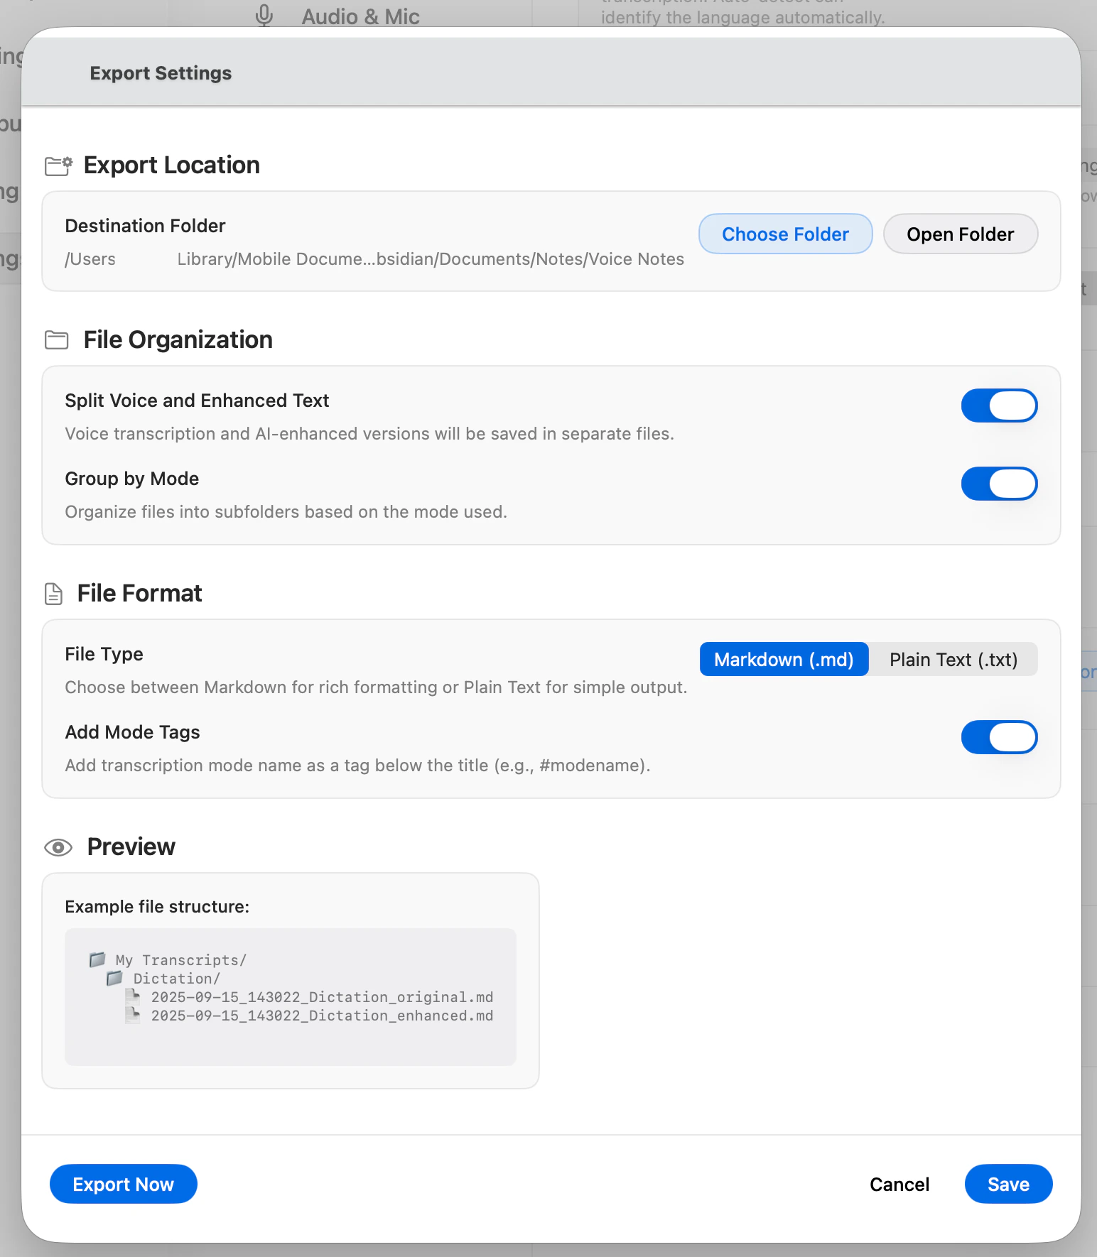The width and height of the screenshot is (1097, 1257).
Task: Open Audio & Mic in the background window
Action: (x=360, y=16)
